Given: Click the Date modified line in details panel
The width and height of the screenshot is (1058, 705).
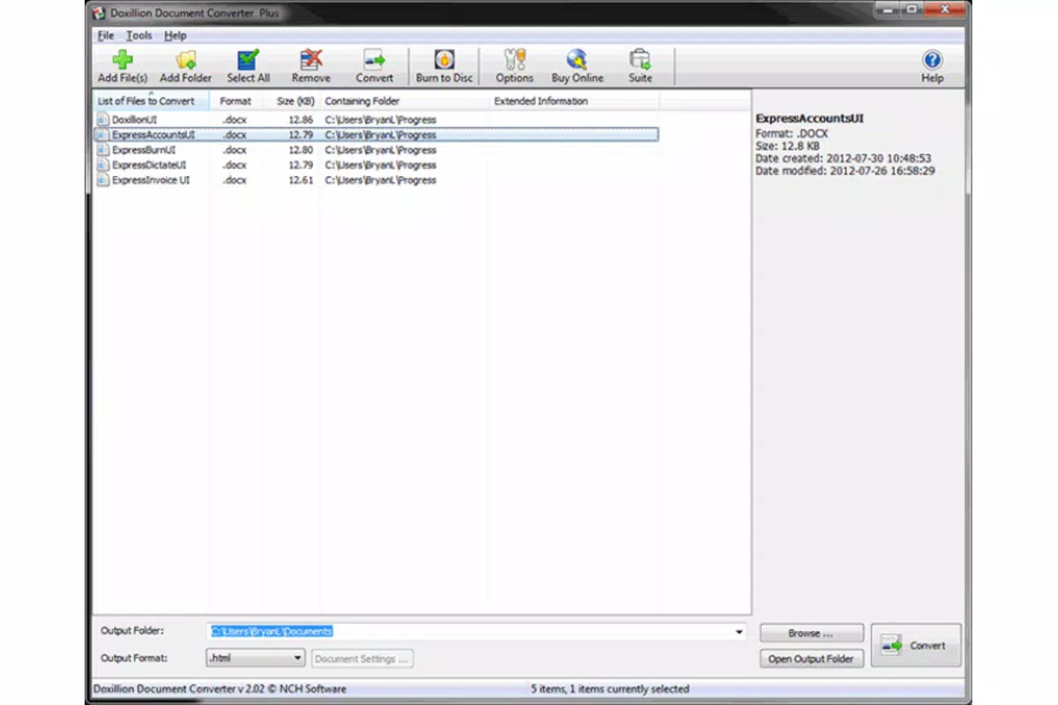Looking at the screenshot, I should [x=845, y=171].
